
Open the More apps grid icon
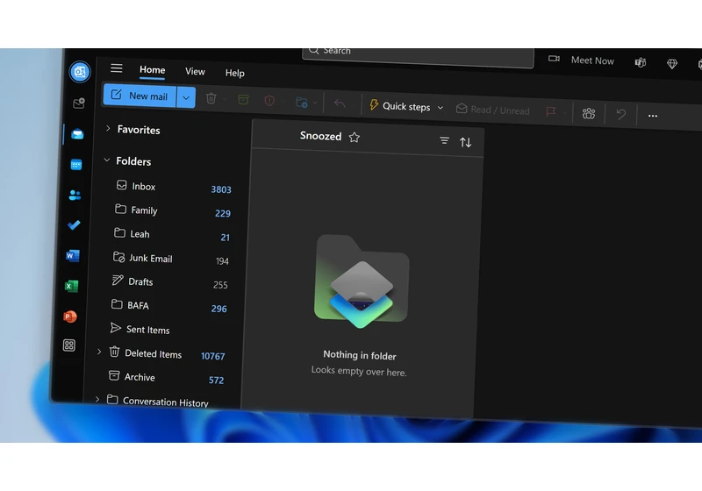69,345
